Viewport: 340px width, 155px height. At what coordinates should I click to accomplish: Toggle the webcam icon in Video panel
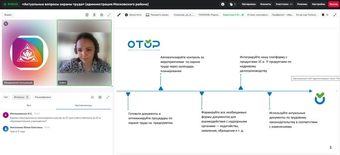(87, 15)
